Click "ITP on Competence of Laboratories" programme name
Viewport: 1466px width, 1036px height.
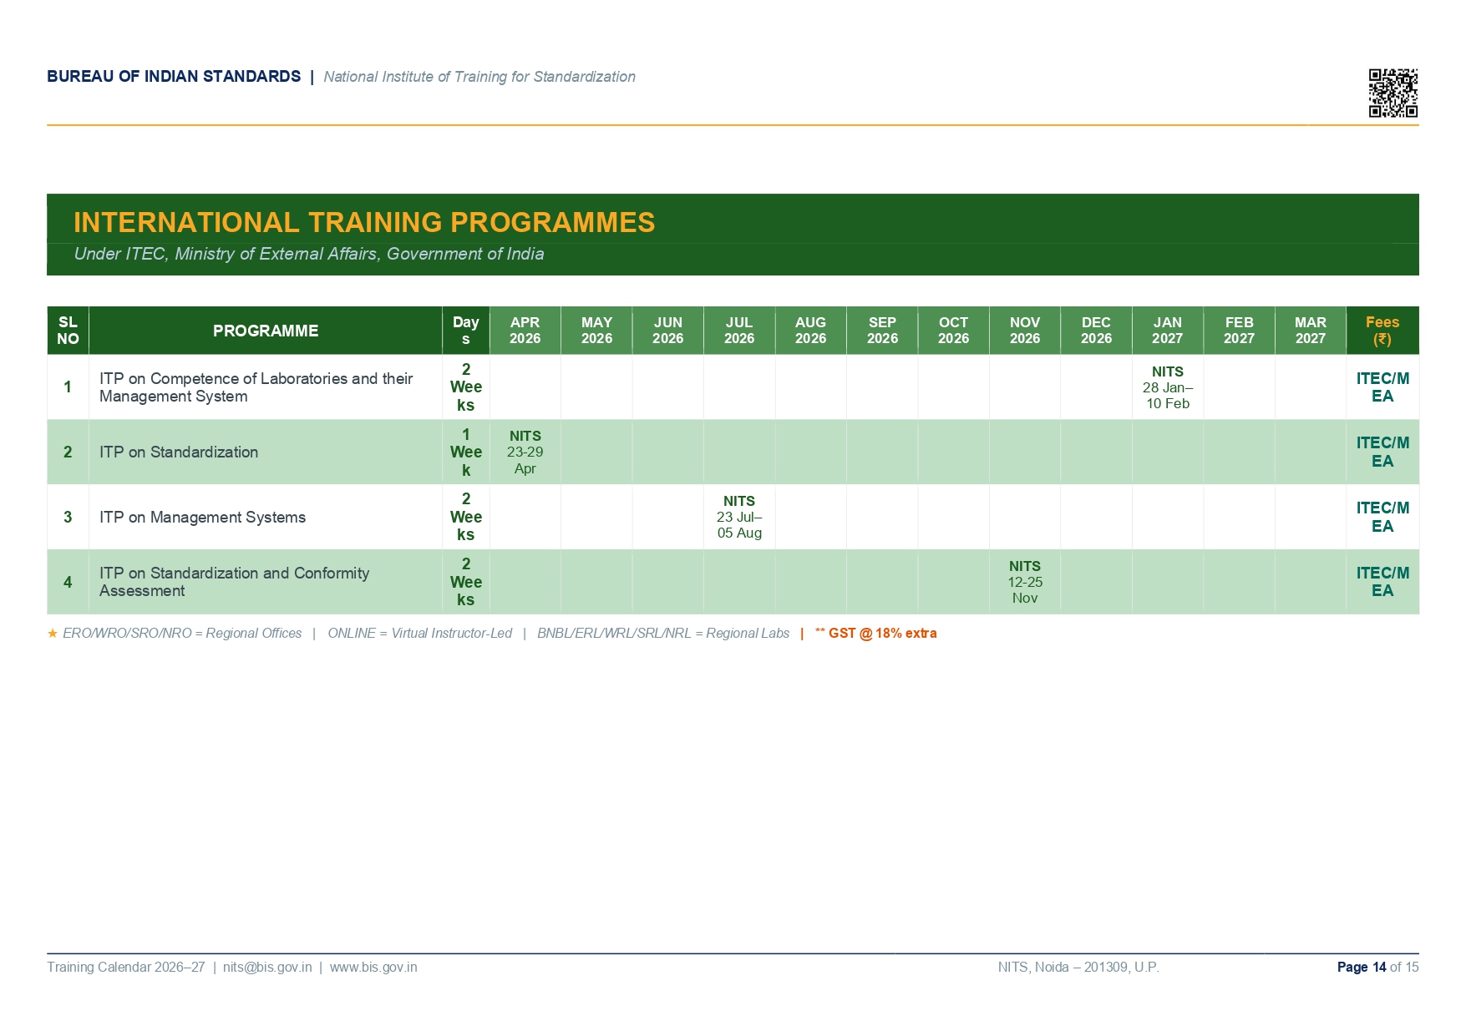coord(256,387)
